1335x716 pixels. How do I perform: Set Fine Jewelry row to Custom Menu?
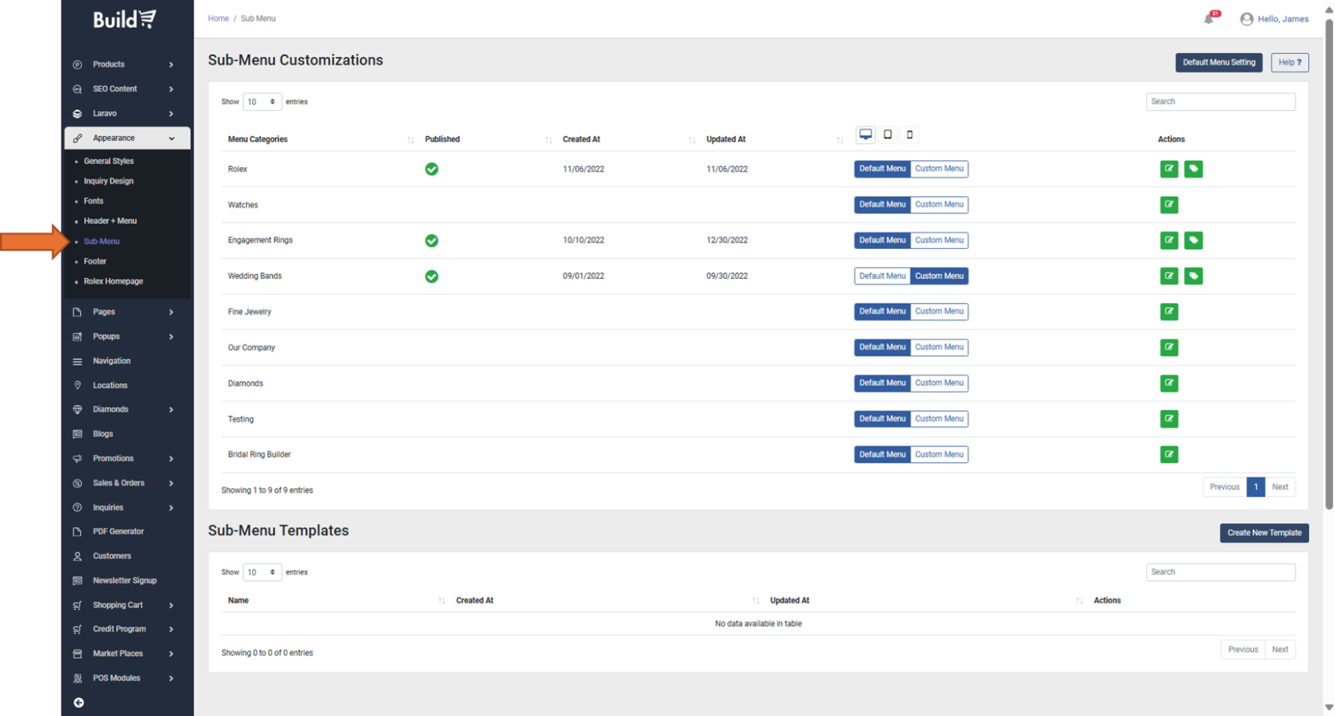(938, 312)
